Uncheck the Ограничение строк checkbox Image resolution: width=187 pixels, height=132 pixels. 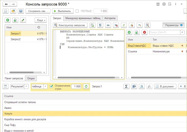(51, 86)
